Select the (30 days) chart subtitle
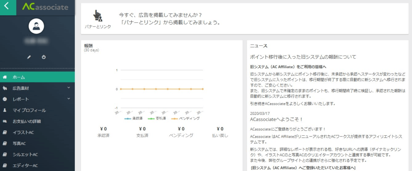Viewport: 412px width, 171px height. point(91,50)
